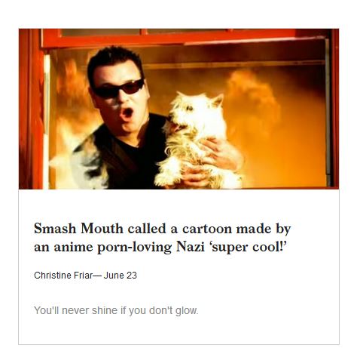360x348 pixels.
Task: Select the 'You'll never shine' tagline text
Action: click(x=116, y=310)
